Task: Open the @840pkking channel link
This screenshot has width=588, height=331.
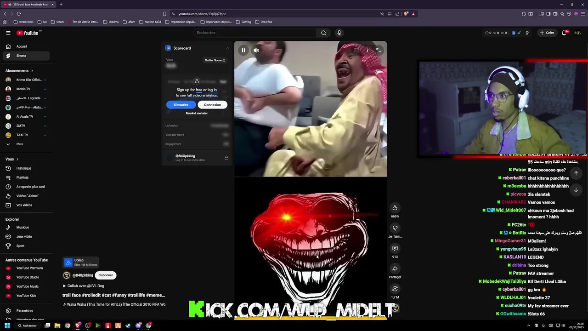Action: coord(82,275)
